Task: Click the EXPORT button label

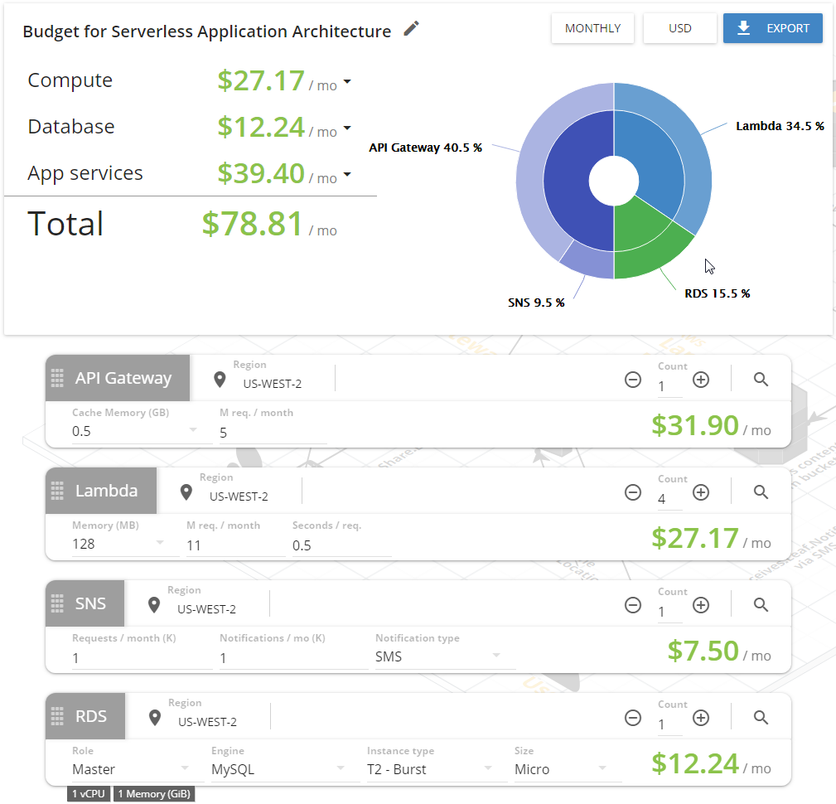Action: (787, 28)
